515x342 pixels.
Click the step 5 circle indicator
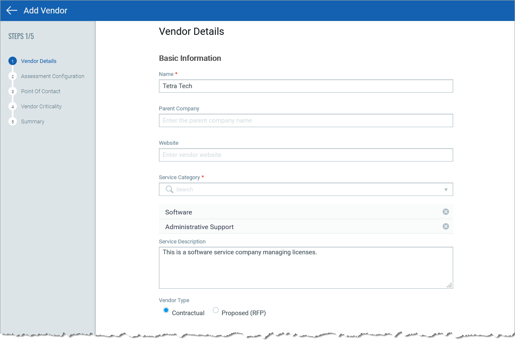pyautogui.click(x=13, y=121)
